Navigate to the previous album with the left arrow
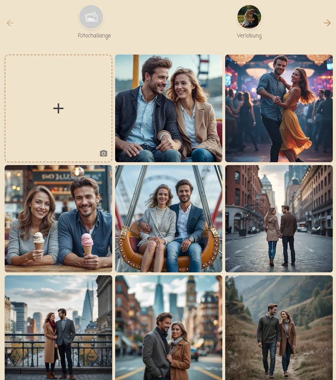Viewport: 336px width, 380px height. [x=10, y=23]
